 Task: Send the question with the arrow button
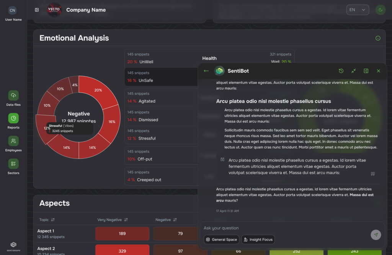click(x=376, y=235)
